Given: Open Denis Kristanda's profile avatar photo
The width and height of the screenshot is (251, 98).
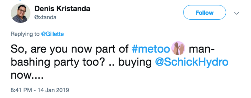Looking at the screenshot, I should pos(20,13).
